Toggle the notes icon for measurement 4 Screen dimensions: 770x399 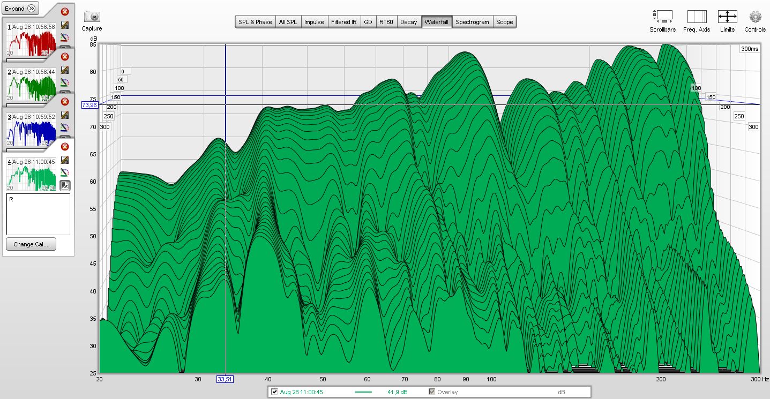(x=65, y=185)
